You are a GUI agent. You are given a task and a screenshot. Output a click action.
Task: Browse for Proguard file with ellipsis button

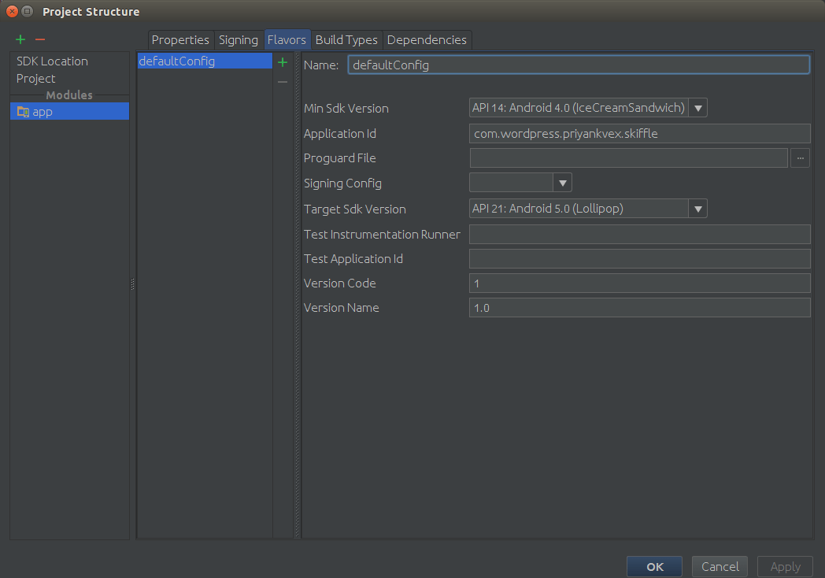click(x=800, y=158)
